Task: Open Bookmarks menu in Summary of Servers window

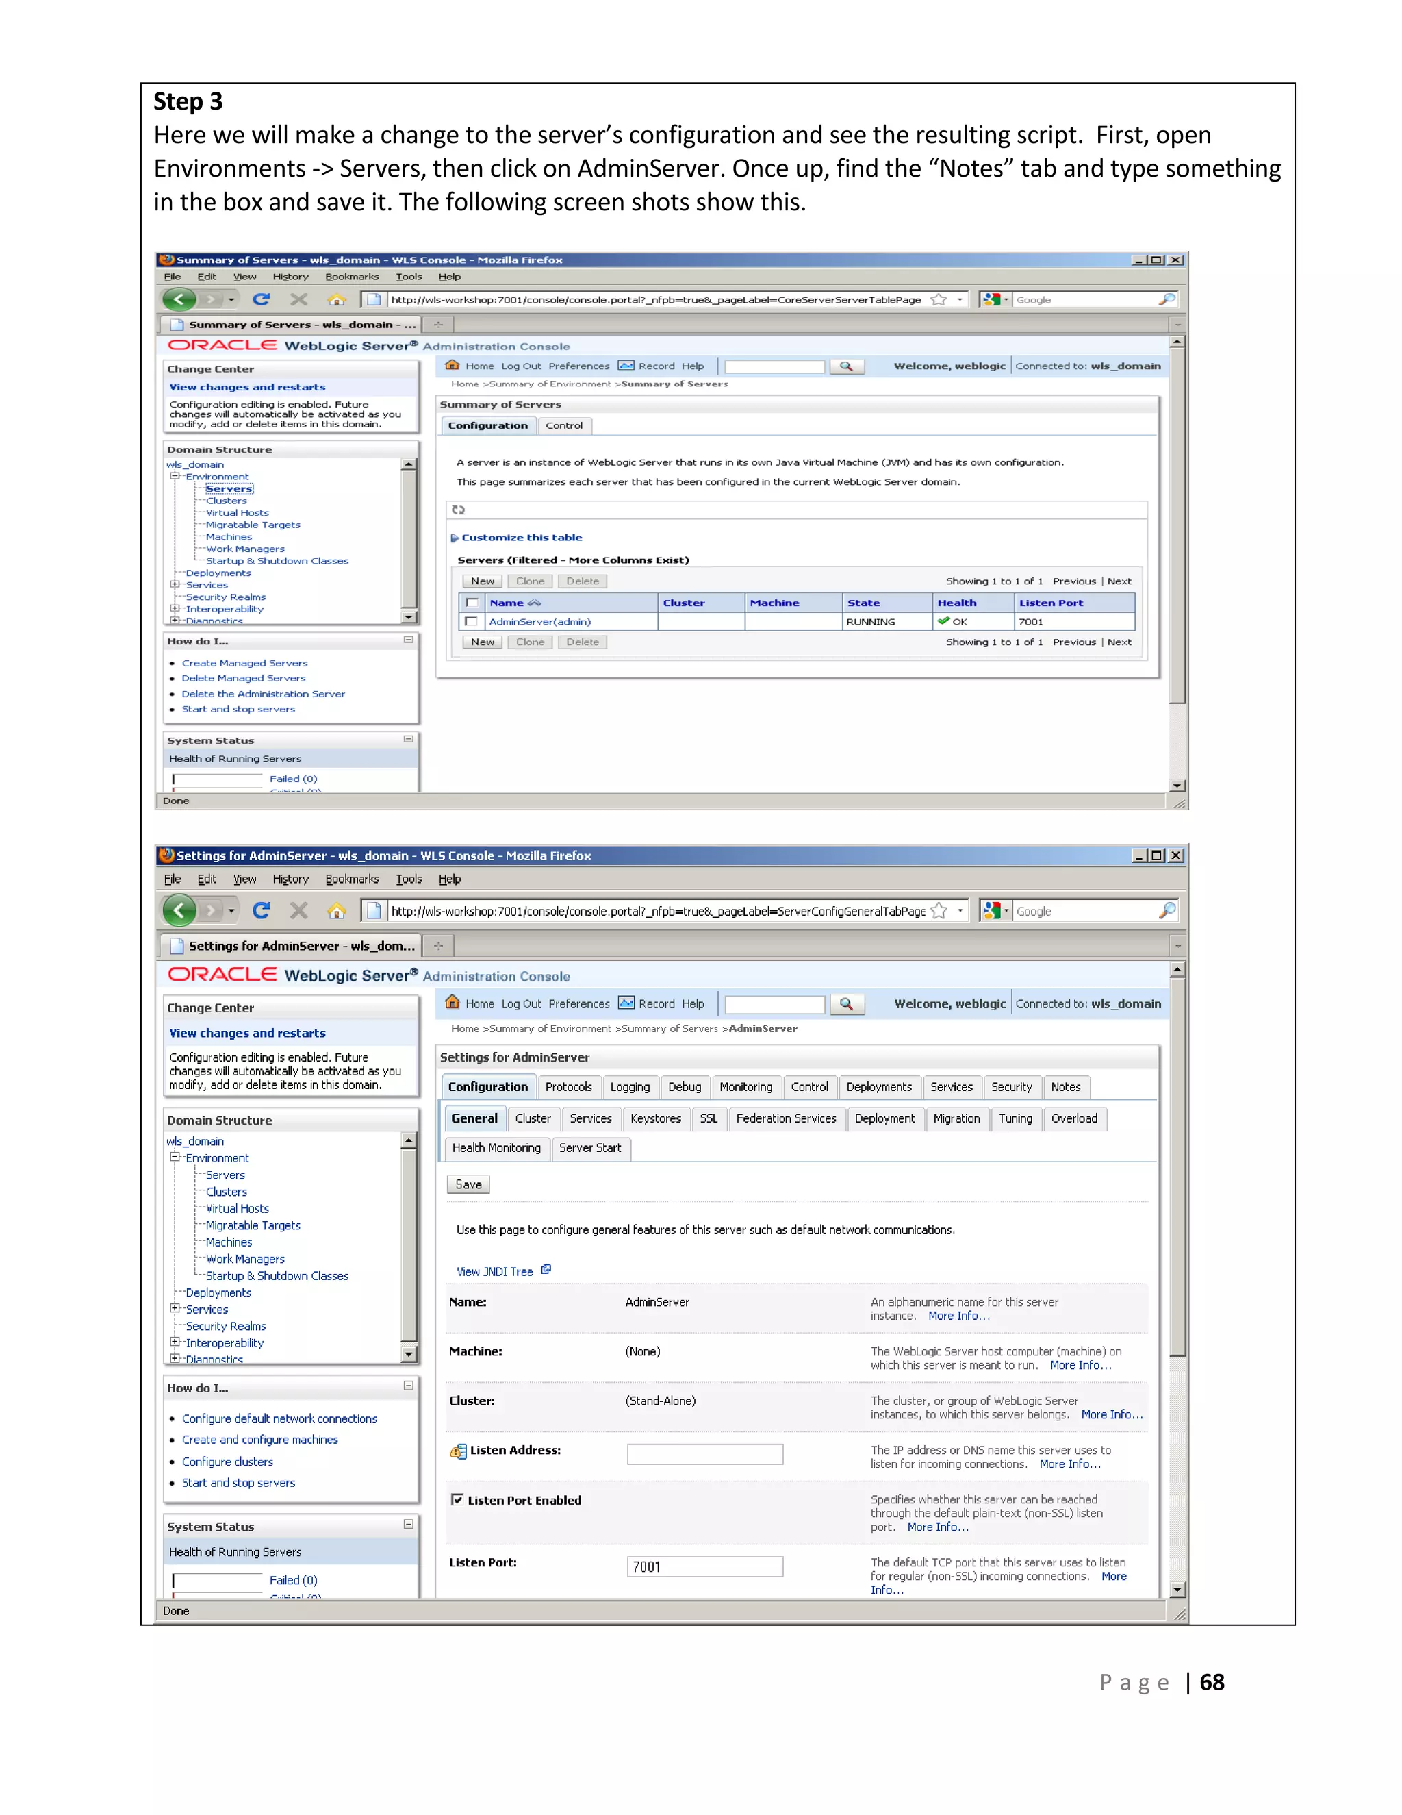Action: (351, 277)
